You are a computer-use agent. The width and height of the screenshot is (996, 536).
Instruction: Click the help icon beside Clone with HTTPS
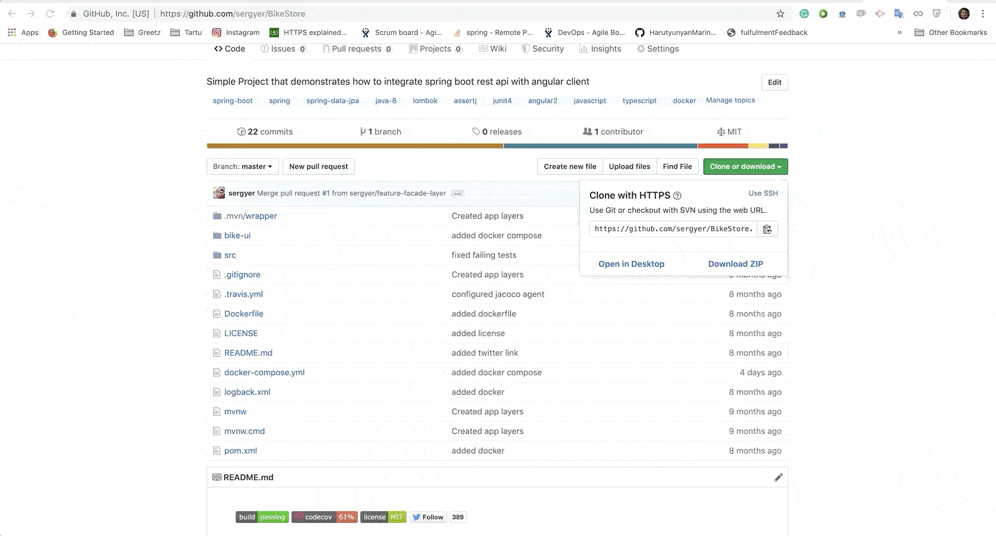677,196
